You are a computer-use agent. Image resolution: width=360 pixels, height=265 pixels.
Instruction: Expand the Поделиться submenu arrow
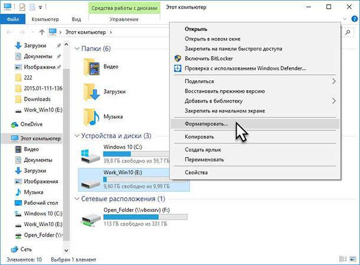334,81
